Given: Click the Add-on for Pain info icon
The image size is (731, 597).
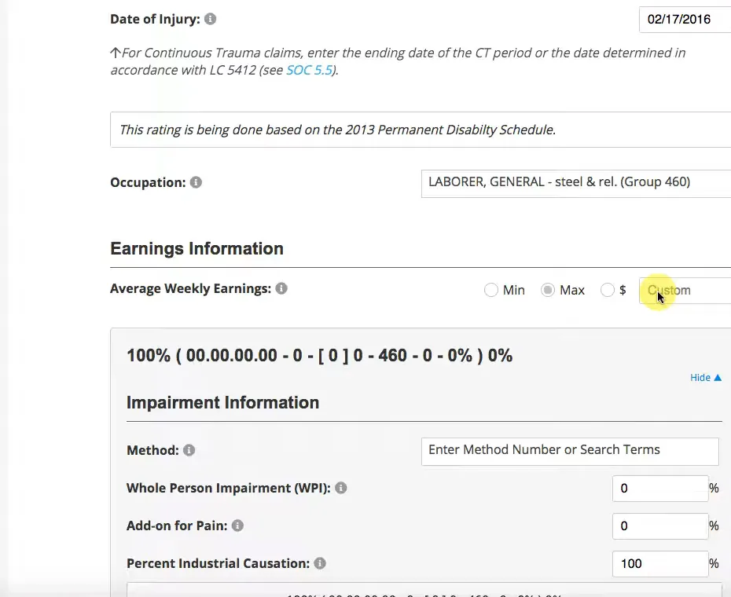Looking at the screenshot, I should (x=237, y=526).
